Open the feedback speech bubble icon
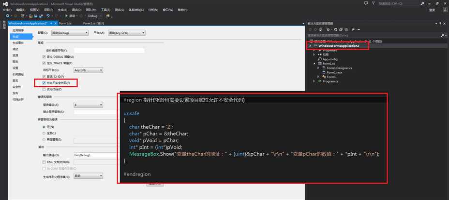This screenshot has width=449, height=200. pos(366,3)
